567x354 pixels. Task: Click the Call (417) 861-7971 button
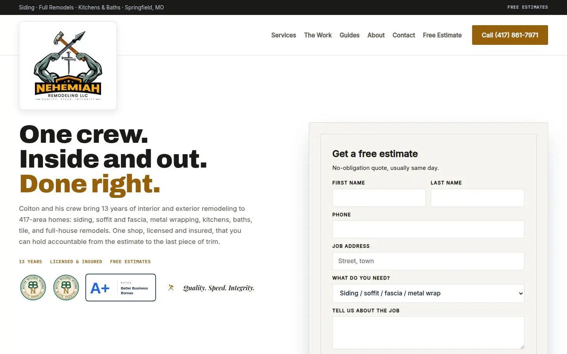point(510,35)
